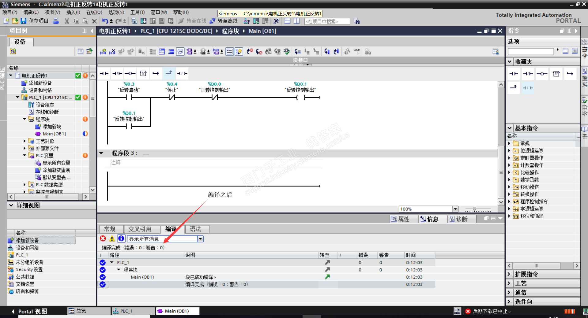Click the new project icon in main toolbar
Image resolution: width=588 pixels, height=318 pixels.
(x=6, y=21)
